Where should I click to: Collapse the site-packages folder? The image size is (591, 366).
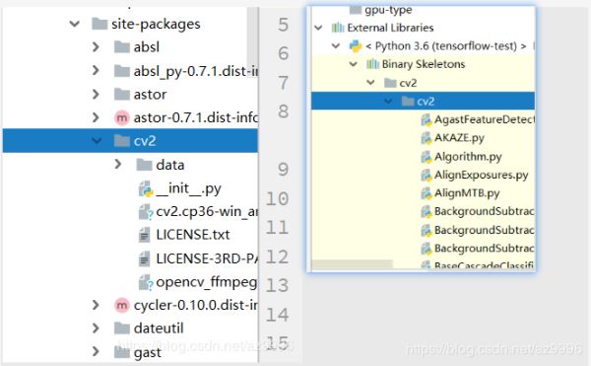75,24
